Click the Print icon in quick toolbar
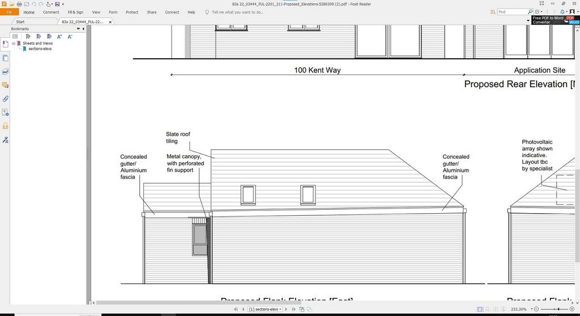This screenshot has width=580, height=316. point(19,4)
